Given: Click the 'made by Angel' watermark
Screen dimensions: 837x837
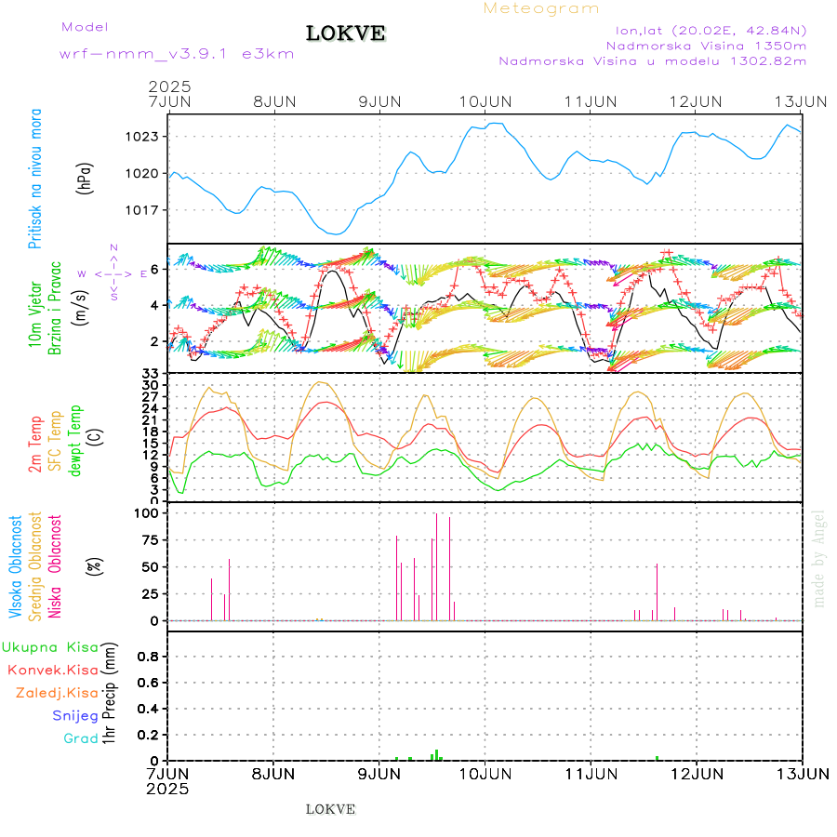Looking at the screenshot, I should [x=819, y=557].
